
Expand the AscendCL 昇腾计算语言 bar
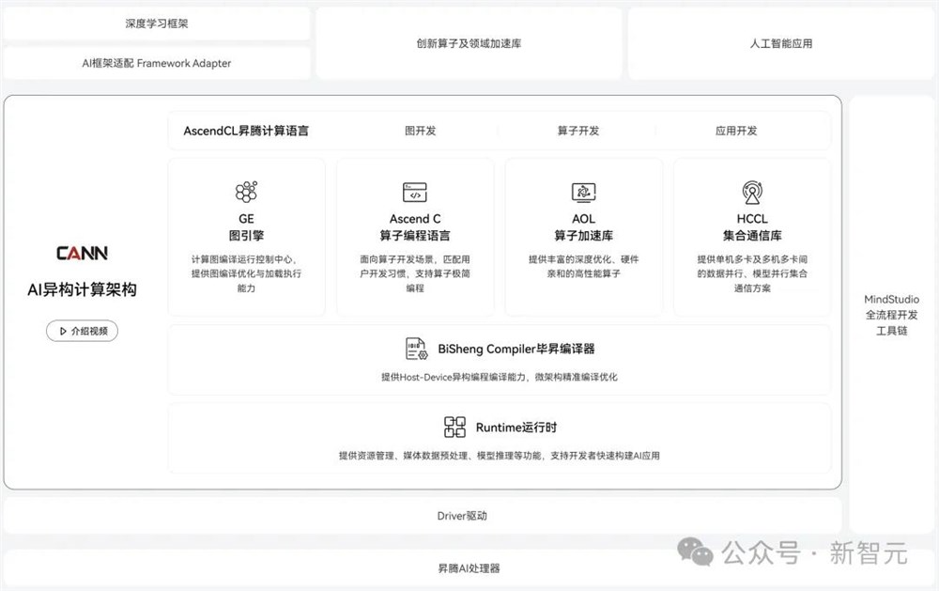248,131
